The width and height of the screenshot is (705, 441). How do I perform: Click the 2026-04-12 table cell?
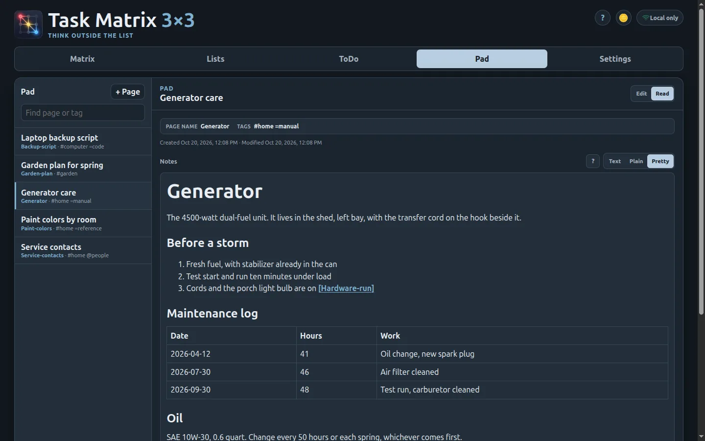click(232, 354)
